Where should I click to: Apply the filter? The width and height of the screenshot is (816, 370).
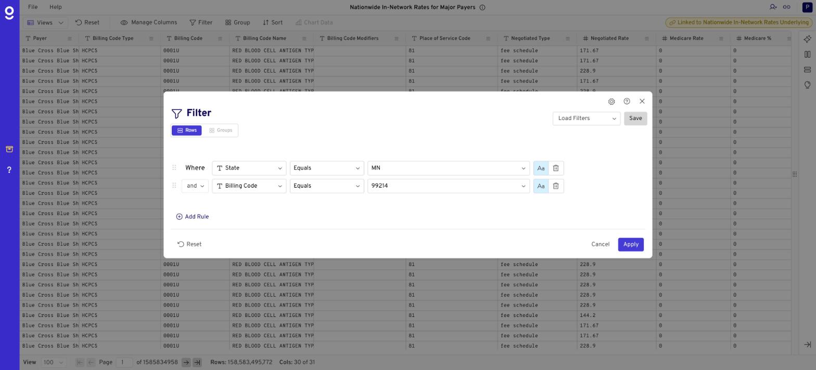(631, 244)
